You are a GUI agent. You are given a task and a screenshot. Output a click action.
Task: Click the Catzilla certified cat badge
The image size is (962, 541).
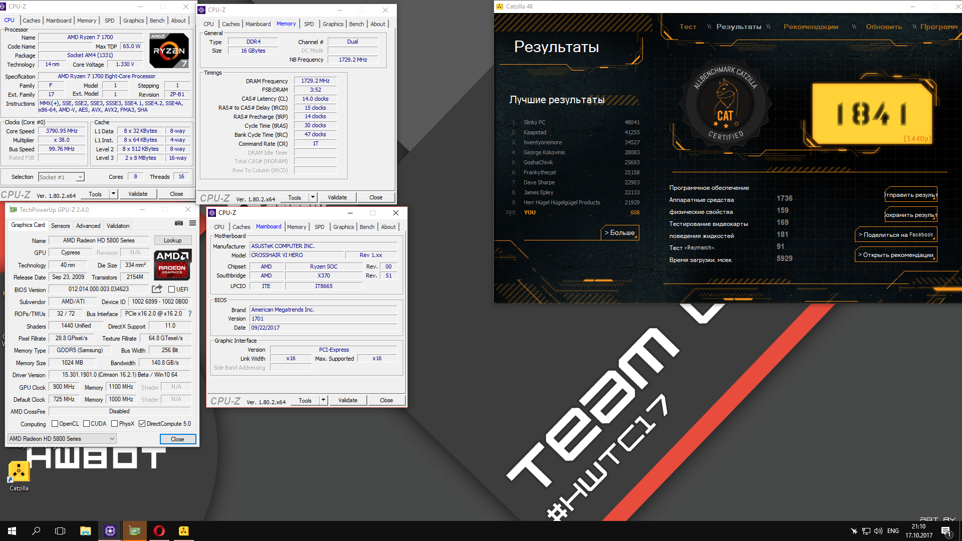tap(725, 103)
